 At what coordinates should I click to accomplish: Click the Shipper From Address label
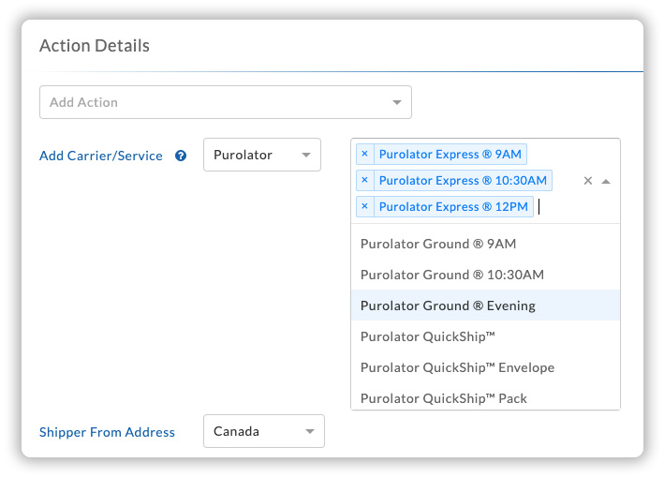[107, 432]
